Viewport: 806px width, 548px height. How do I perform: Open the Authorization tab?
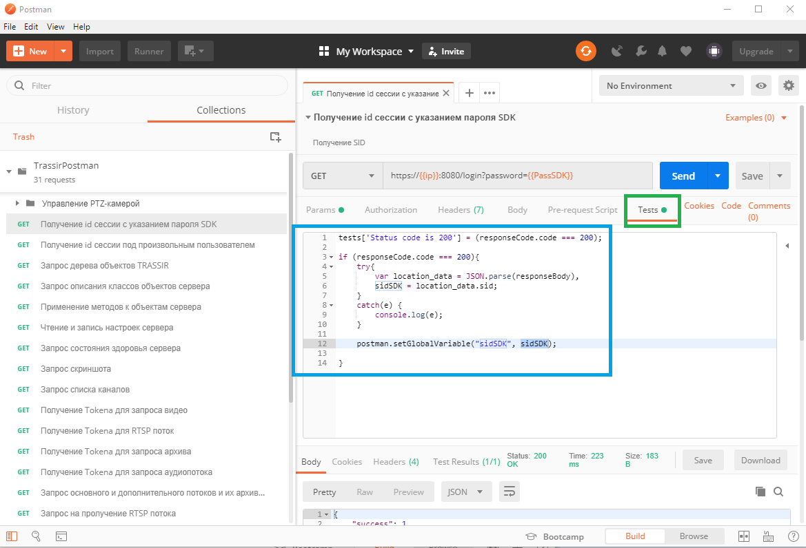(391, 210)
